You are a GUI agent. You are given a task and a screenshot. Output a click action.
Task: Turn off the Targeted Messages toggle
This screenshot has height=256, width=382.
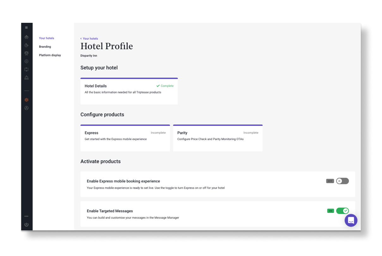coord(342,211)
